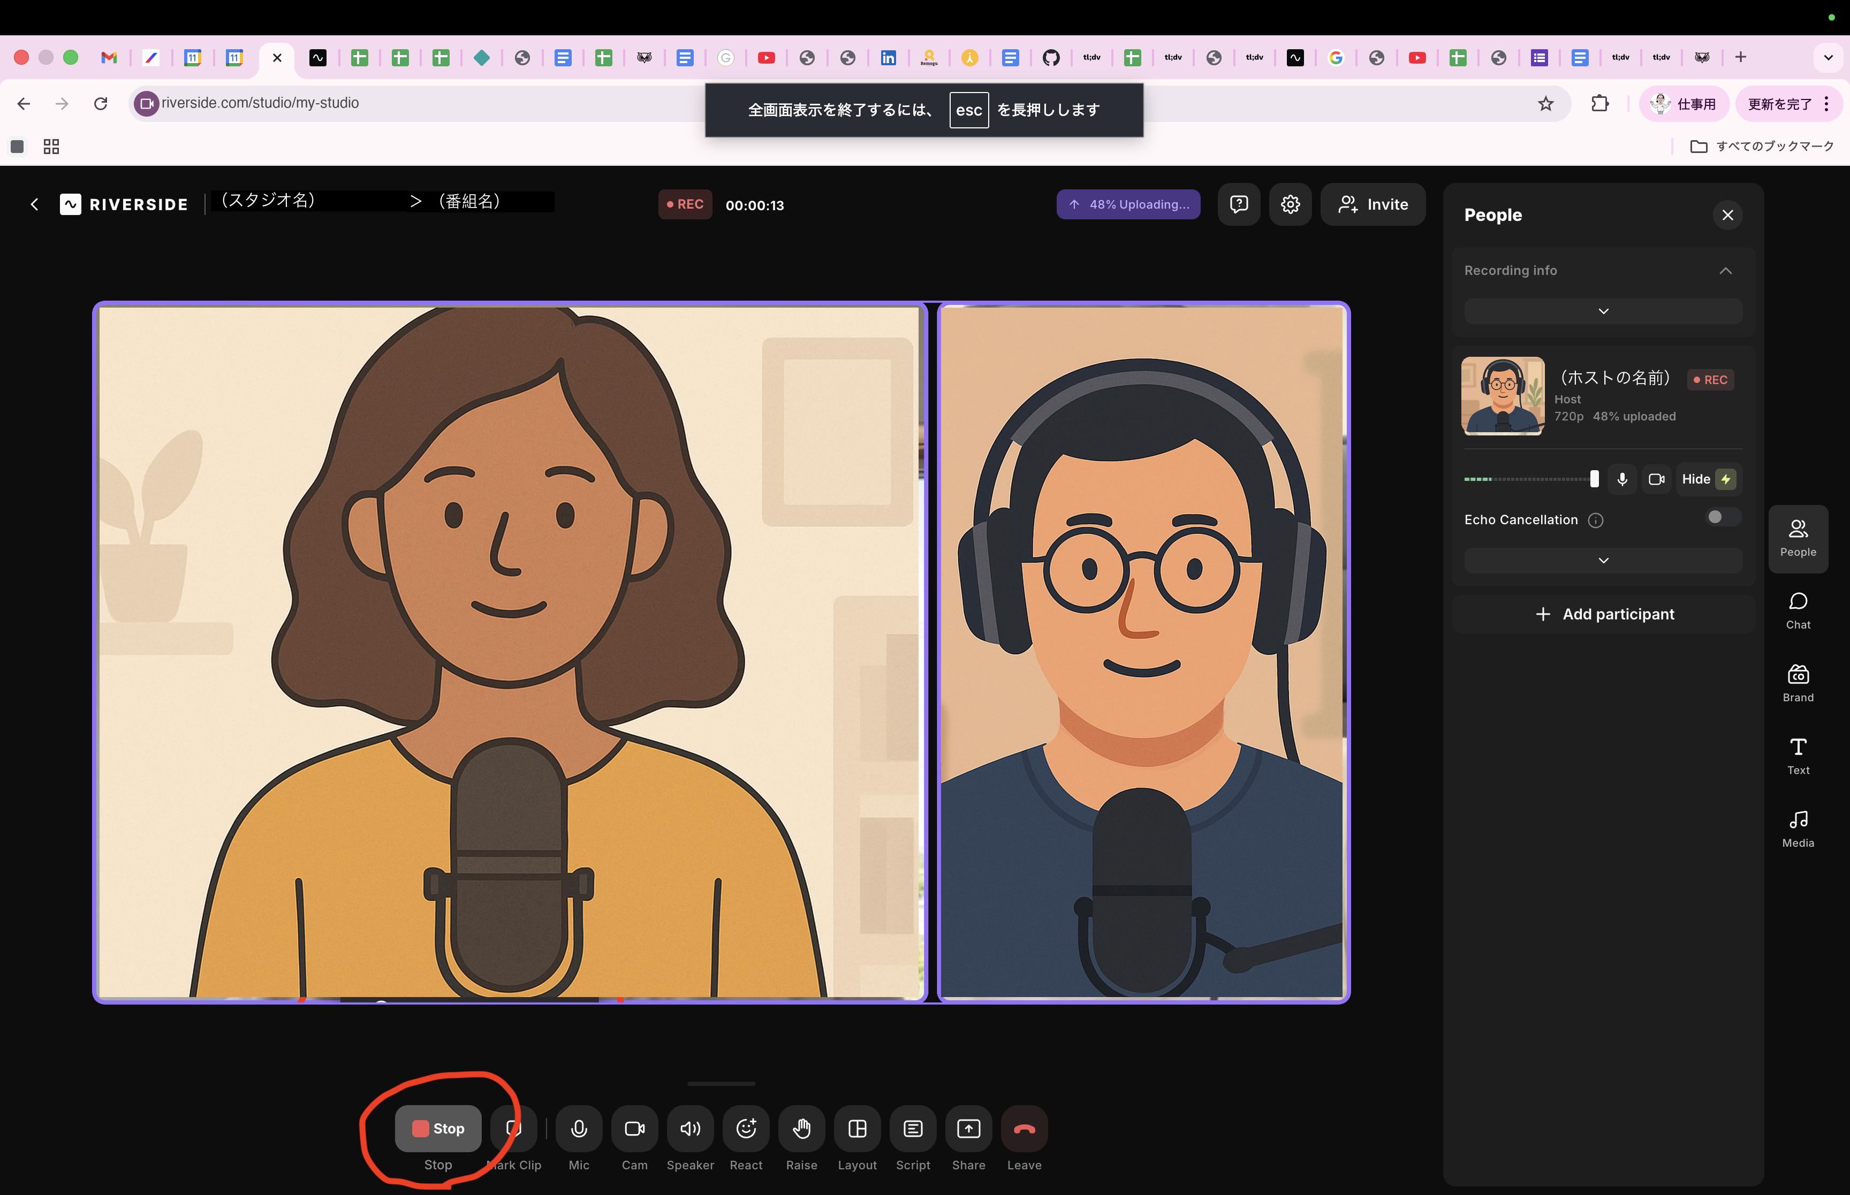Image resolution: width=1850 pixels, height=1195 pixels.
Task: Click the Mark Clip icon
Action: 514,1128
